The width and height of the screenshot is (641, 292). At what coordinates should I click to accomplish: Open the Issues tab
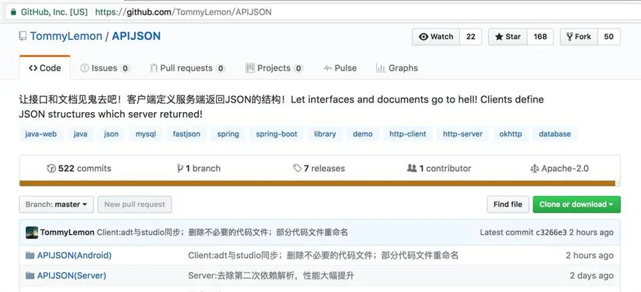pyautogui.click(x=105, y=68)
